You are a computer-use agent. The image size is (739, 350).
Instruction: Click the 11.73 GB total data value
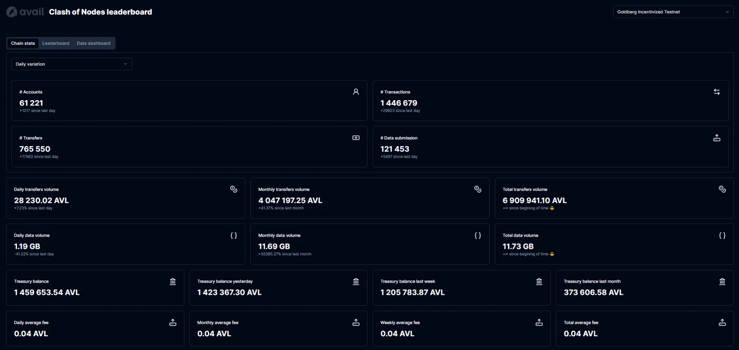tap(518, 246)
